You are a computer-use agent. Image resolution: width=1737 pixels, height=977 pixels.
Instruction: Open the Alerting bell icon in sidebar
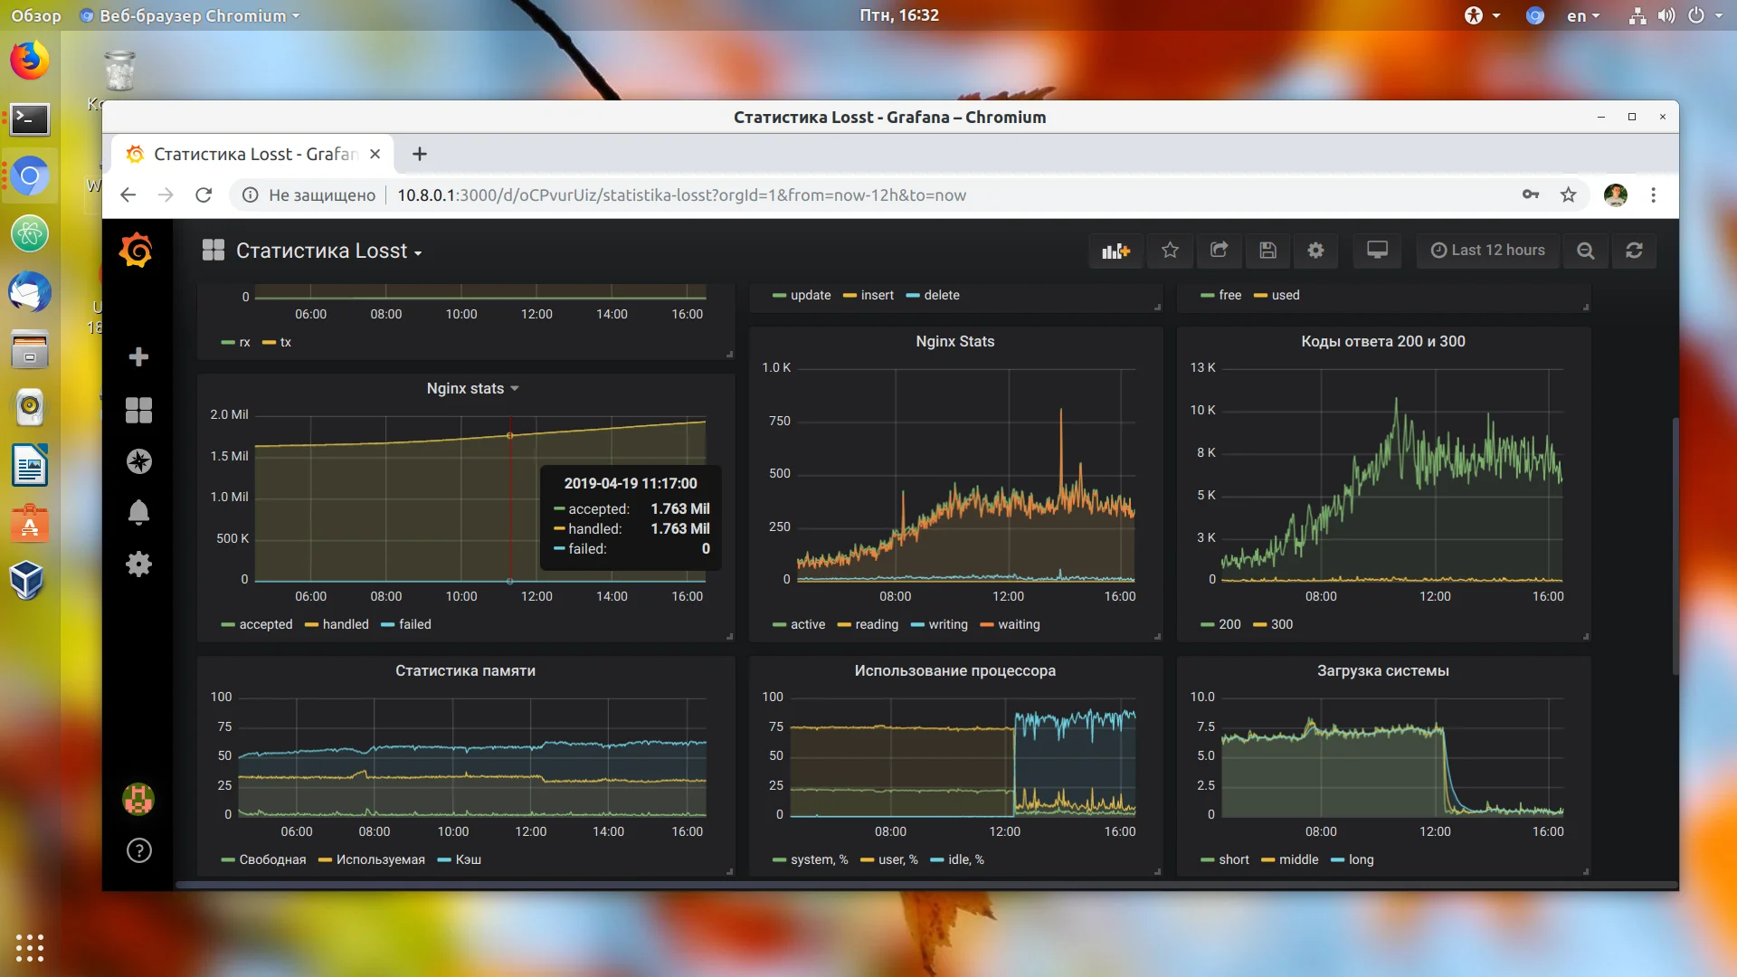click(138, 513)
